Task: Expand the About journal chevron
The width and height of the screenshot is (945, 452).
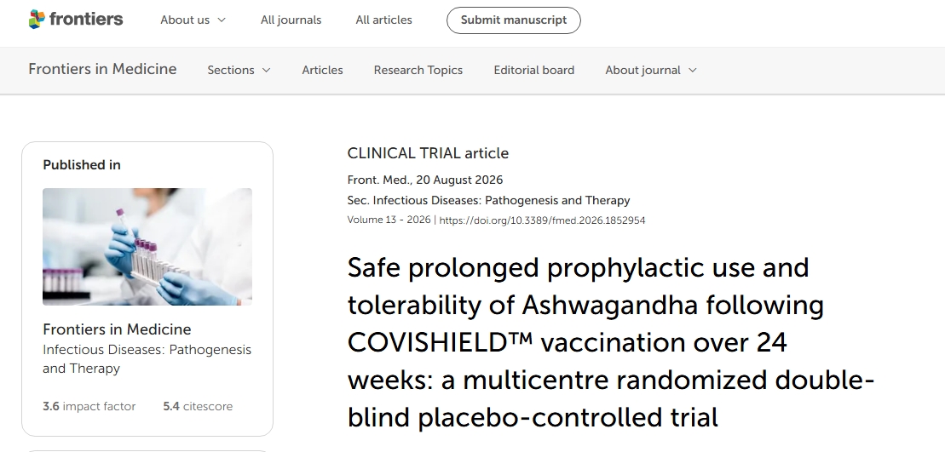Action: point(693,71)
